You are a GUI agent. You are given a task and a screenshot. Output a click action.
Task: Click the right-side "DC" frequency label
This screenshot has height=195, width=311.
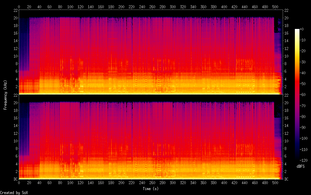point(286,179)
